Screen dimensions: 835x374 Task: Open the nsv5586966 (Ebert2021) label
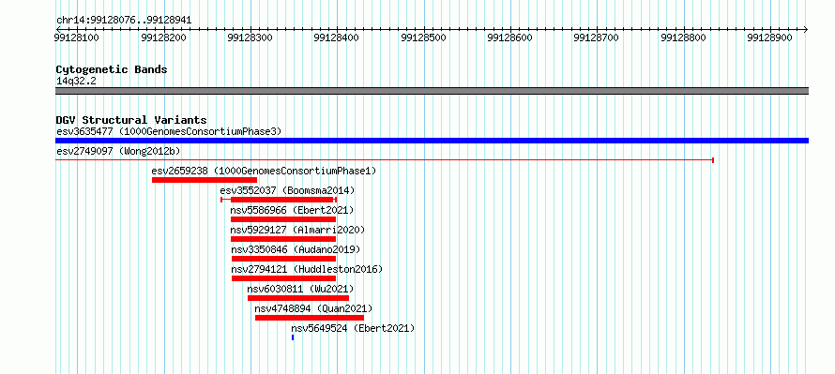(292, 210)
